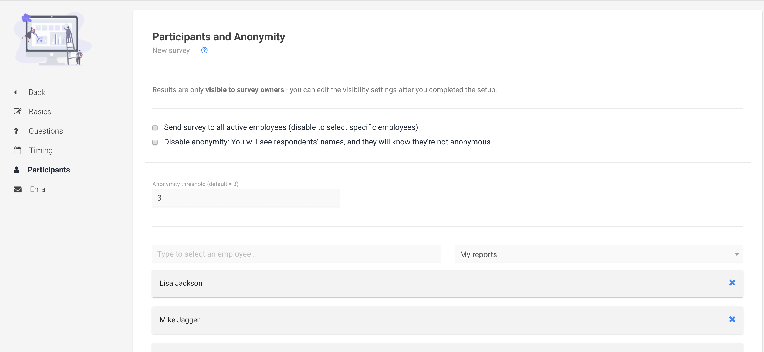Open the My reports dropdown

pos(599,254)
